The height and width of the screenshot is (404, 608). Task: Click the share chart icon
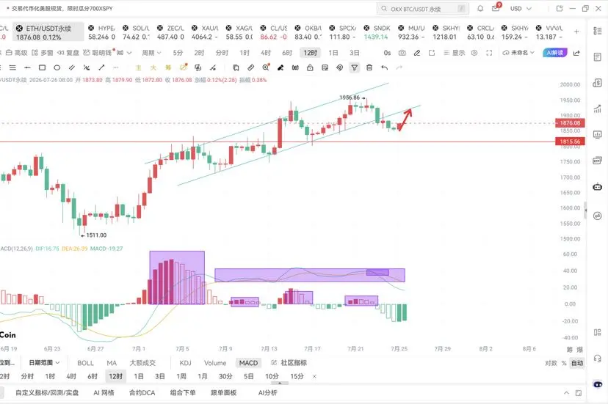tap(576, 53)
